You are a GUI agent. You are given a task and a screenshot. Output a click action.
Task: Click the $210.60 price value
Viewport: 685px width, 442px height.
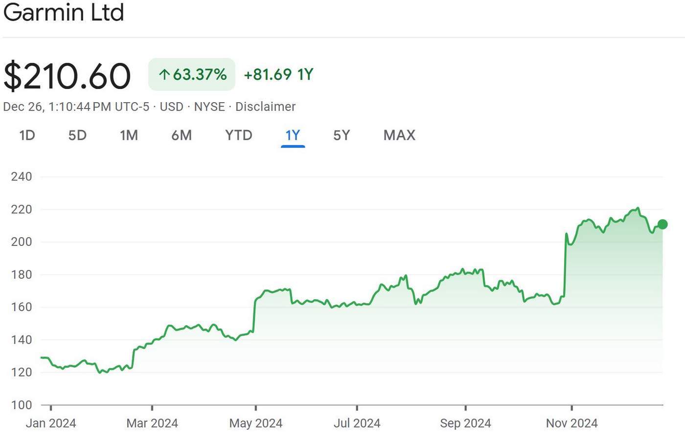[67, 76]
